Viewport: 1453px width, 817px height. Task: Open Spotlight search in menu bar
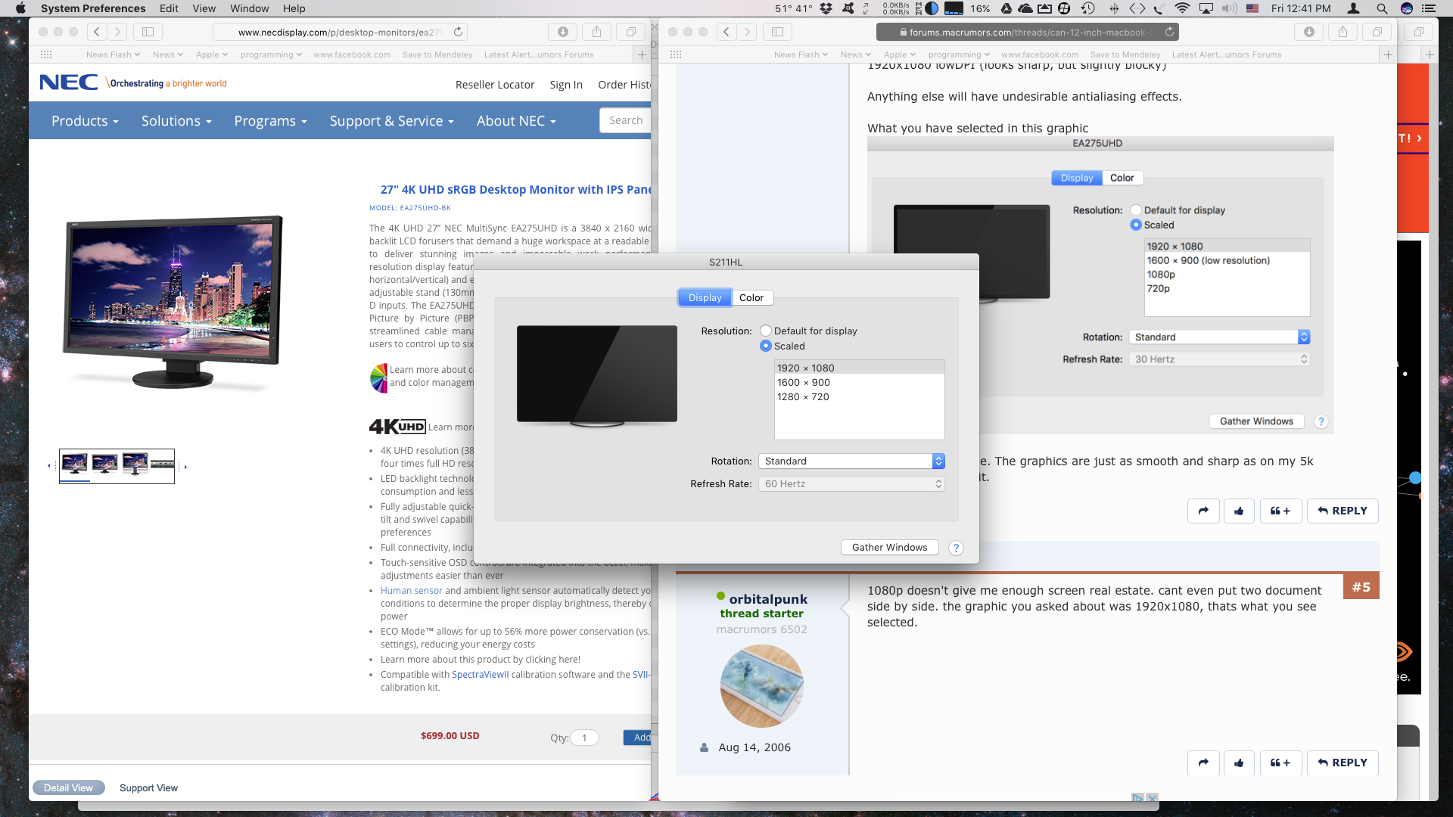(x=1382, y=8)
